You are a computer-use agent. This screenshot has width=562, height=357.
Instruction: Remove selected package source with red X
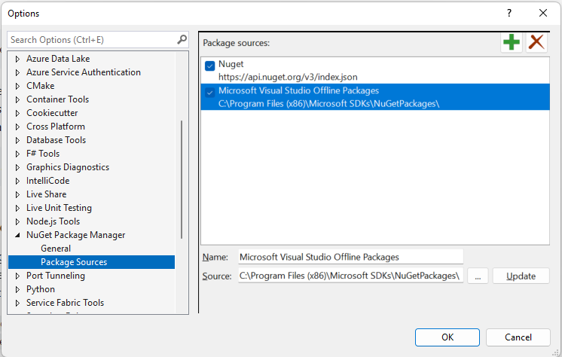click(x=536, y=42)
